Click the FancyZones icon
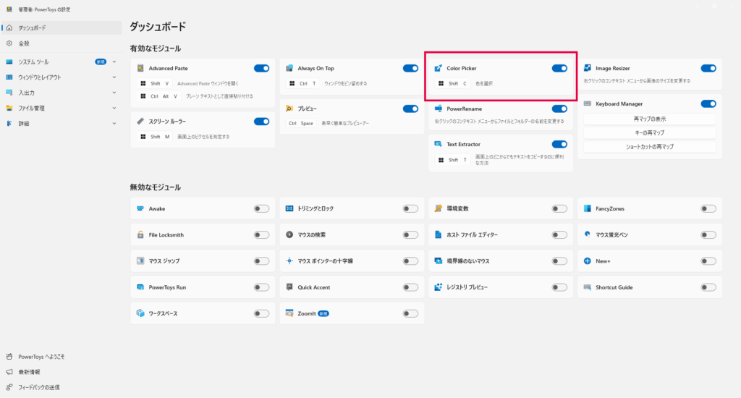The width and height of the screenshot is (741, 398). coord(588,208)
